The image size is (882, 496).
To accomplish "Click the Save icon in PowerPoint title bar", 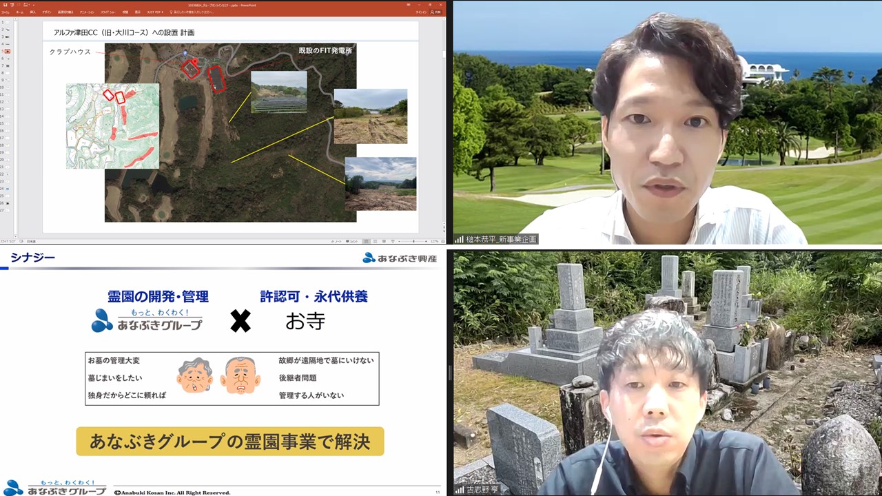I will click(x=5, y=5).
